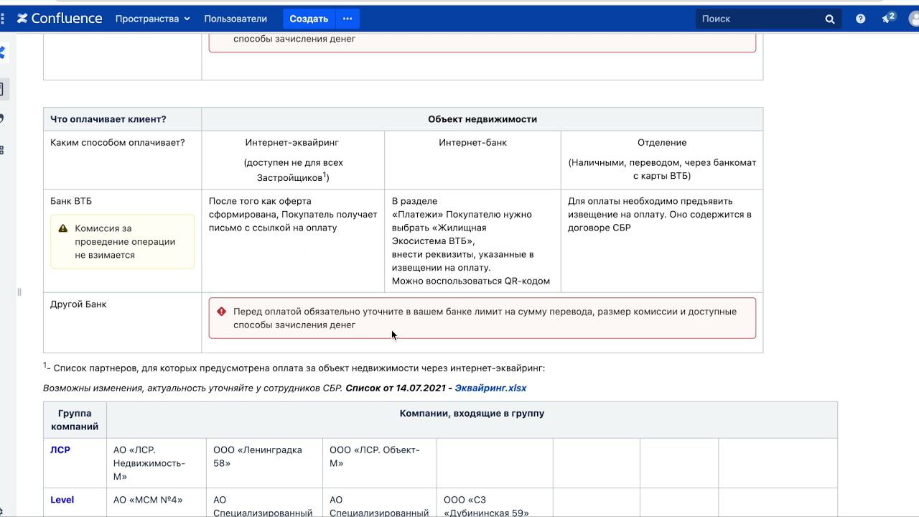Open the Blog quote icon in the sidebar
This screenshot has width=919, height=517.
pos(2,118)
